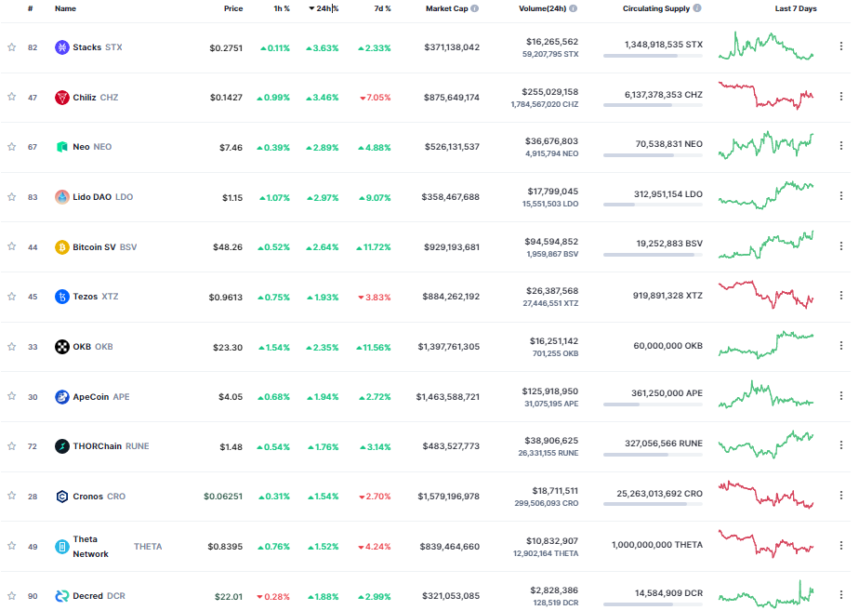The height and width of the screenshot is (610, 859).
Task: Click the Lido DAO circulating supply bar
Action: (x=653, y=205)
